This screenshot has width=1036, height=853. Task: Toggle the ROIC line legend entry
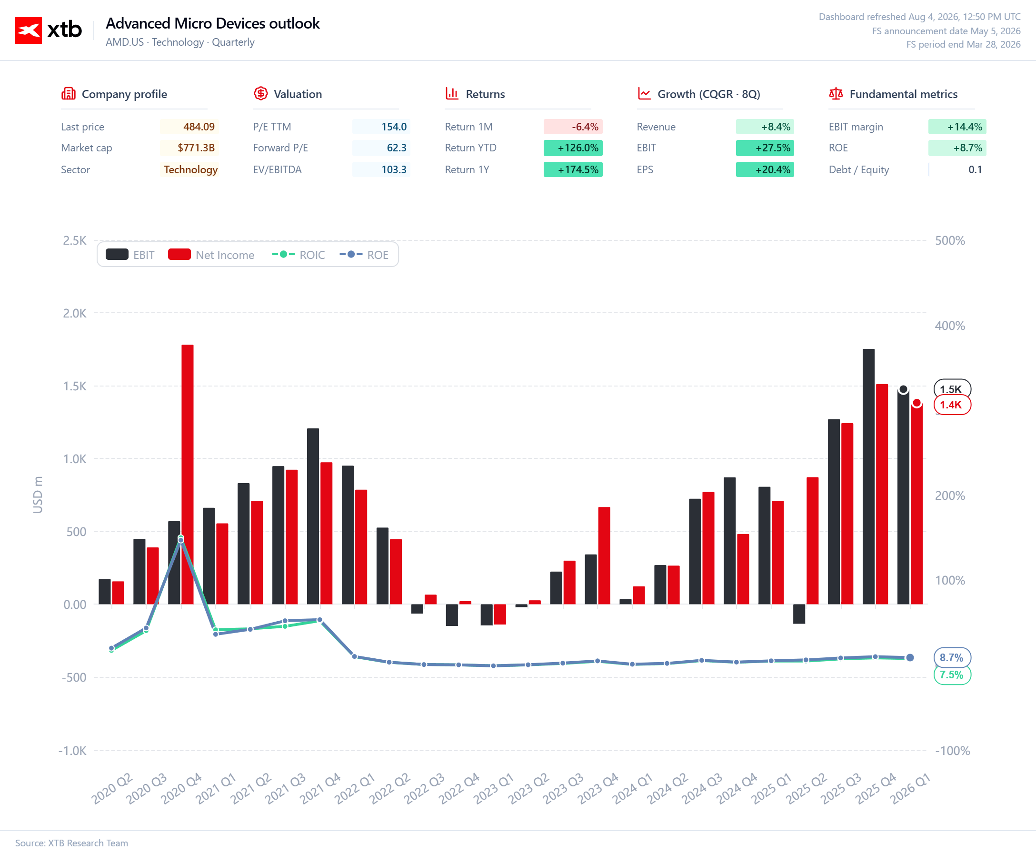(299, 255)
